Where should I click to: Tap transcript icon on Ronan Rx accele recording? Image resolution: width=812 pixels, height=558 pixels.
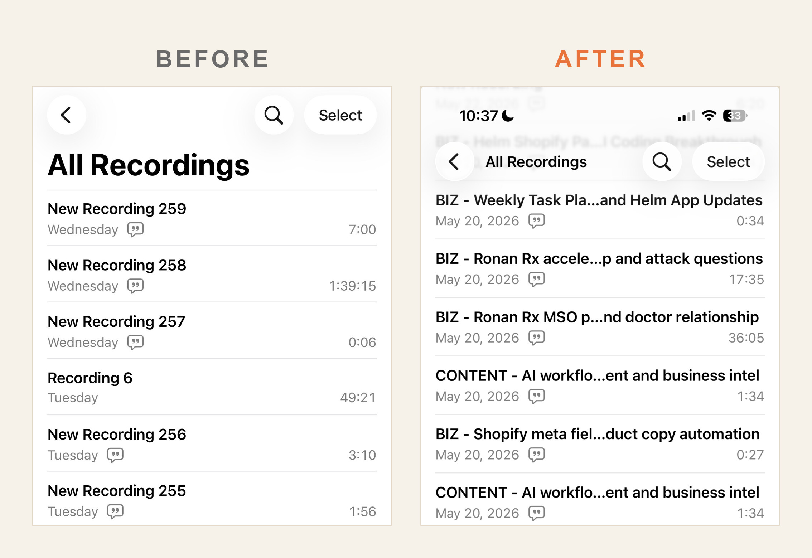[537, 279]
